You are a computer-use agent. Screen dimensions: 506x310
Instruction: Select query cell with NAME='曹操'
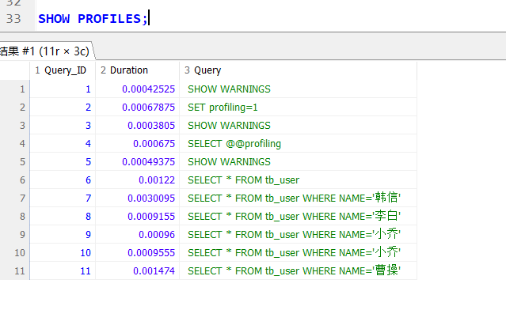[x=299, y=270]
